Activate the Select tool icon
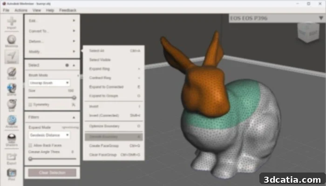 (12, 57)
